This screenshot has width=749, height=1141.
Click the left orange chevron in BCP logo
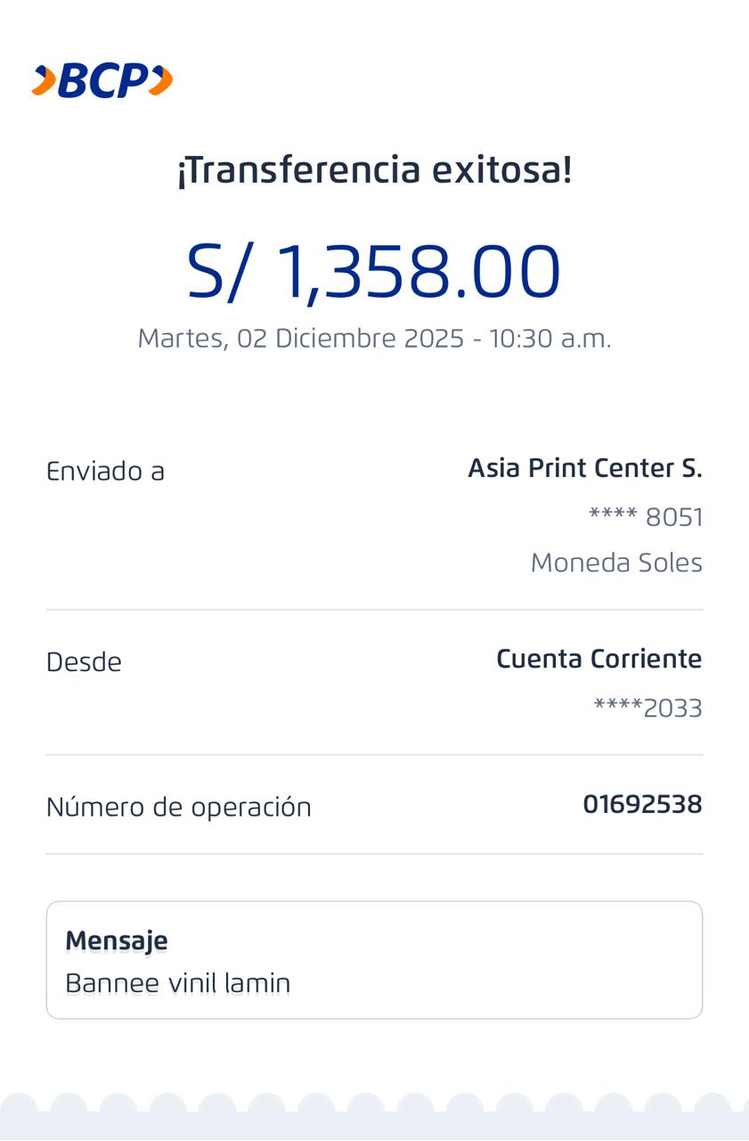[x=44, y=81]
